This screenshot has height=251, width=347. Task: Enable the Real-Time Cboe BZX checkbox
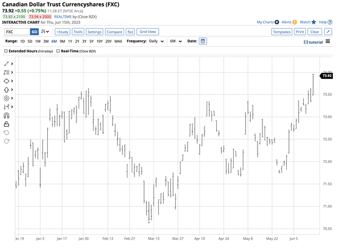click(x=58, y=51)
